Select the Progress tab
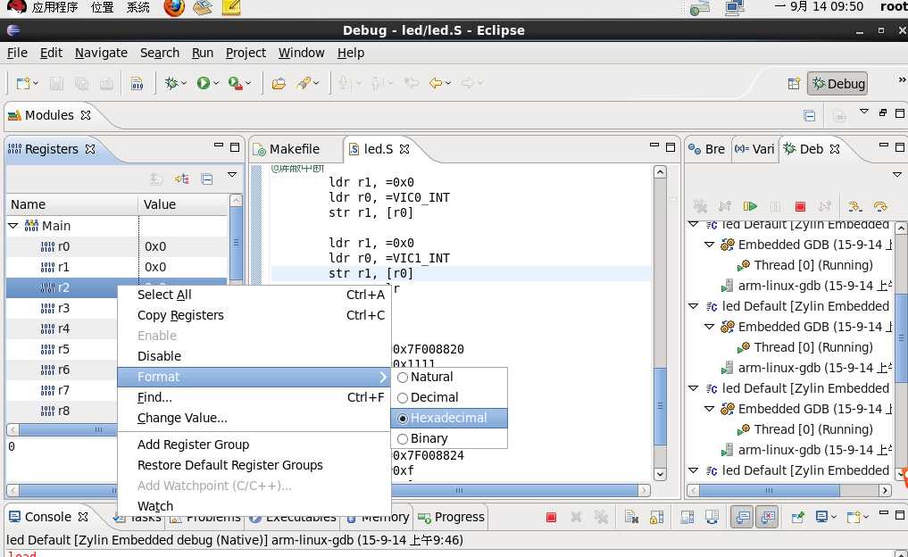The width and height of the screenshot is (908, 557). click(x=451, y=517)
